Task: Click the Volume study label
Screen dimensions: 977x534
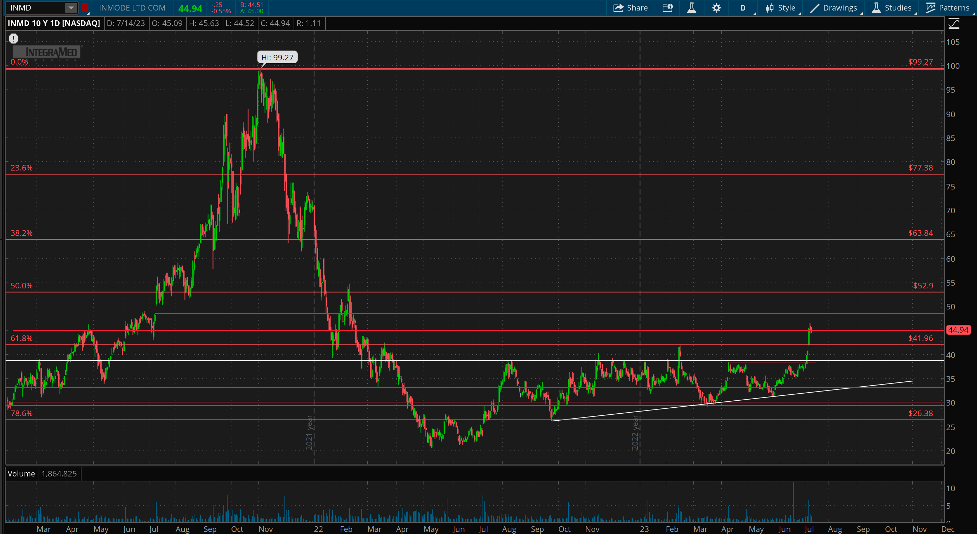Action: 21,473
